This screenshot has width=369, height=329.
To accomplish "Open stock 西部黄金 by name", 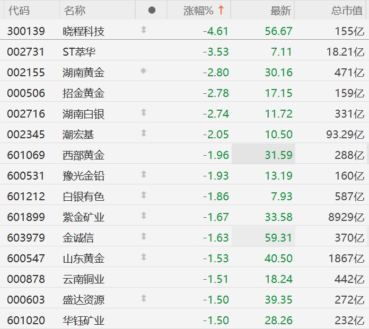I will click(x=83, y=155).
